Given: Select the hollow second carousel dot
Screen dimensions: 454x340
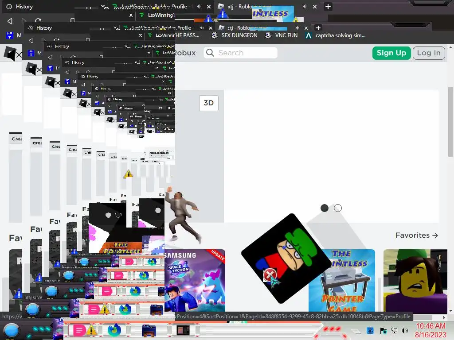Looking at the screenshot, I should [337, 208].
